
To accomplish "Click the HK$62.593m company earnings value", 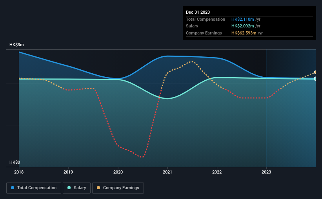I will tap(244, 33).
